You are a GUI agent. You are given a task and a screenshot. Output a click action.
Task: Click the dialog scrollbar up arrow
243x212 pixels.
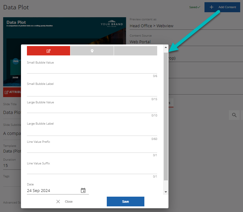pyautogui.click(x=166, y=47)
